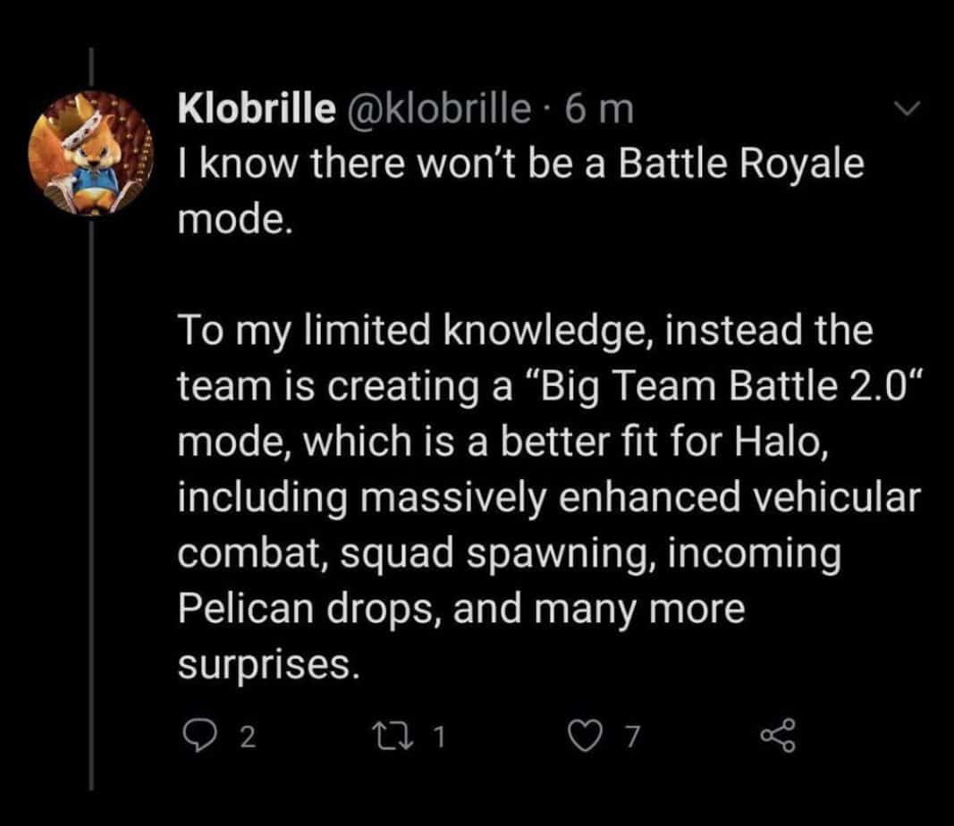Screen dimensions: 954x826
Task: Like the tweet with heart icon
Action: tap(586, 736)
